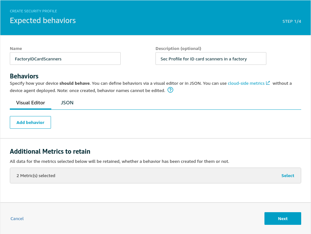Open the cloud-side metrics link
Viewport: 311px width, 234px height.
click(x=246, y=83)
